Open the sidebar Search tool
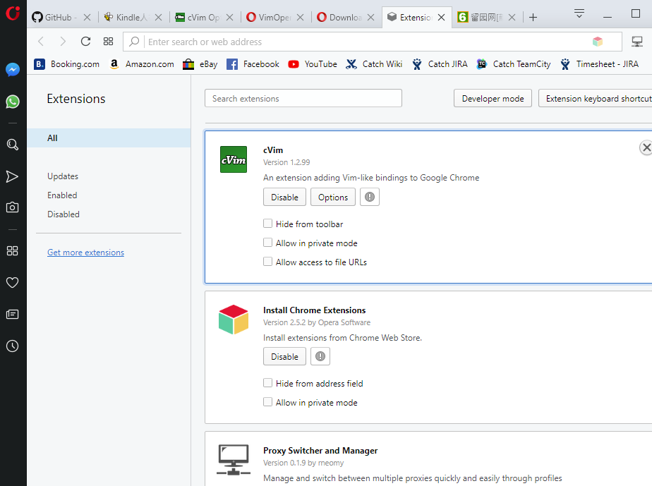The width and height of the screenshot is (652, 486). [x=13, y=145]
